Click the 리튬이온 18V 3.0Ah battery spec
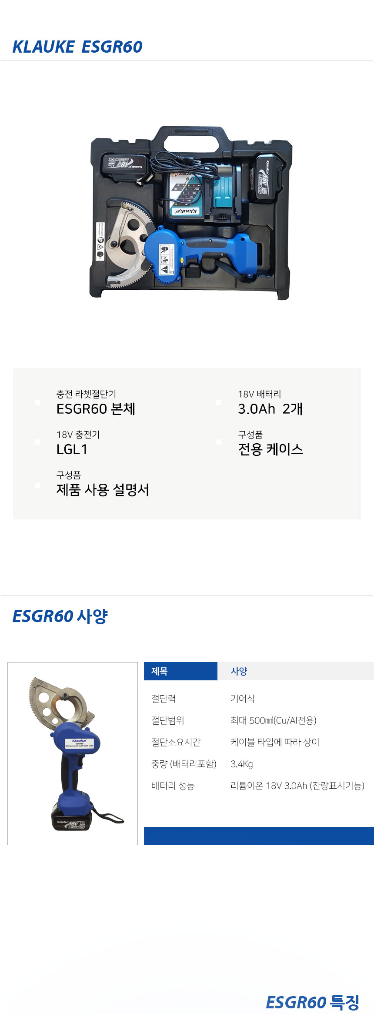This screenshot has width=374, height=1014. (x=297, y=786)
